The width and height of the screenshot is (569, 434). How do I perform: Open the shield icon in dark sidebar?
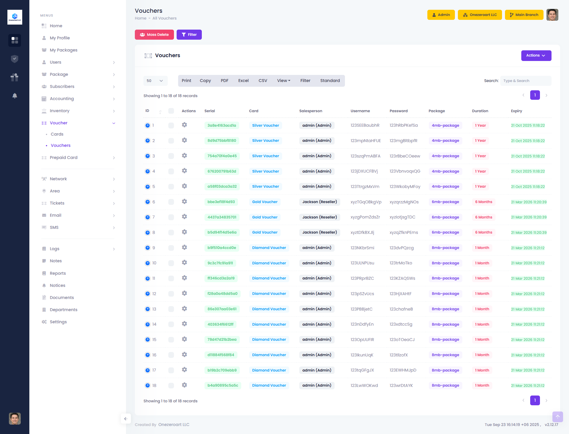[x=15, y=59]
